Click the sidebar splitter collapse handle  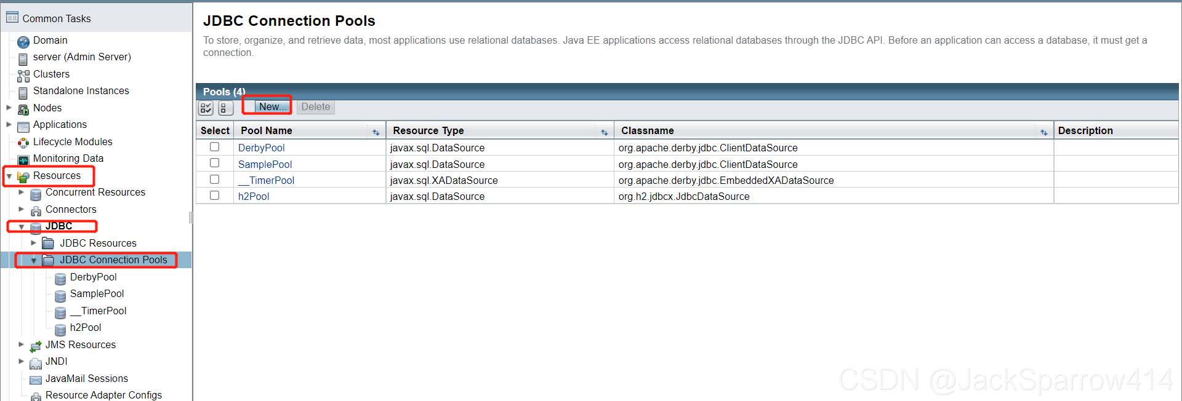pos(190,217)
